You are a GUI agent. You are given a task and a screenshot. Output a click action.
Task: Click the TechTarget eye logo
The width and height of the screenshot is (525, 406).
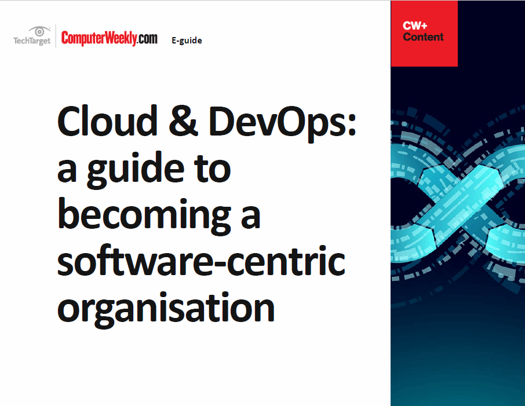(x=32, y=36)
